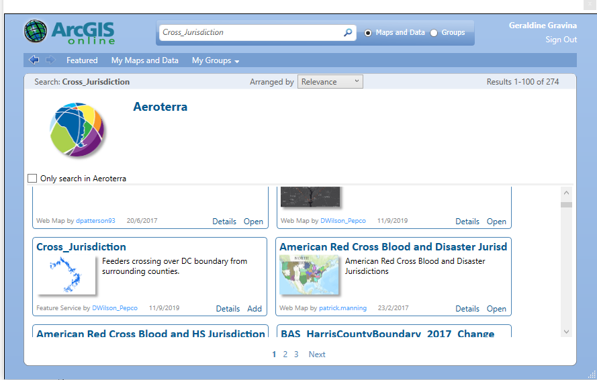Expand the My Groups menu
597x380 pixels.
coord(216,60)
